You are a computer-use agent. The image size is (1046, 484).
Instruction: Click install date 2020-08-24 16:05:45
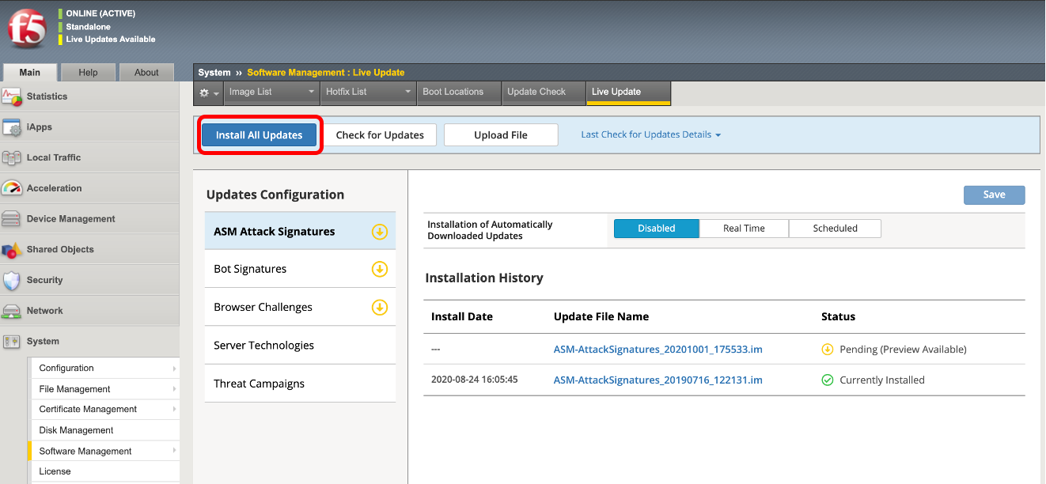tap(475, 380)
